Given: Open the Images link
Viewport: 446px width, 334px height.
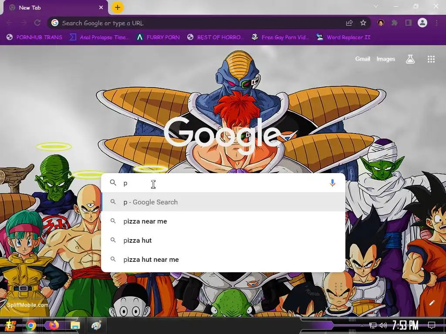Looking at the screenshot, I should point(386,59).
